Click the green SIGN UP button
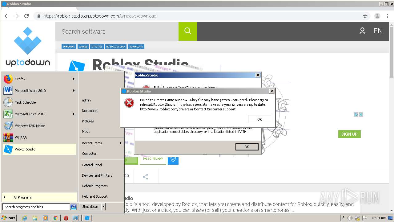The image size is (394, 222). 349,134
